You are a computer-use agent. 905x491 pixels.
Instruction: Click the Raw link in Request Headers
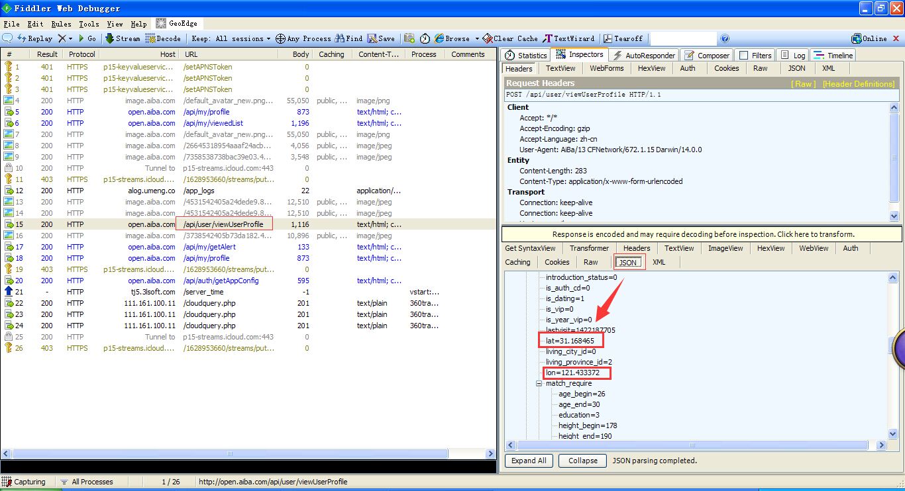tap(804, 84)
